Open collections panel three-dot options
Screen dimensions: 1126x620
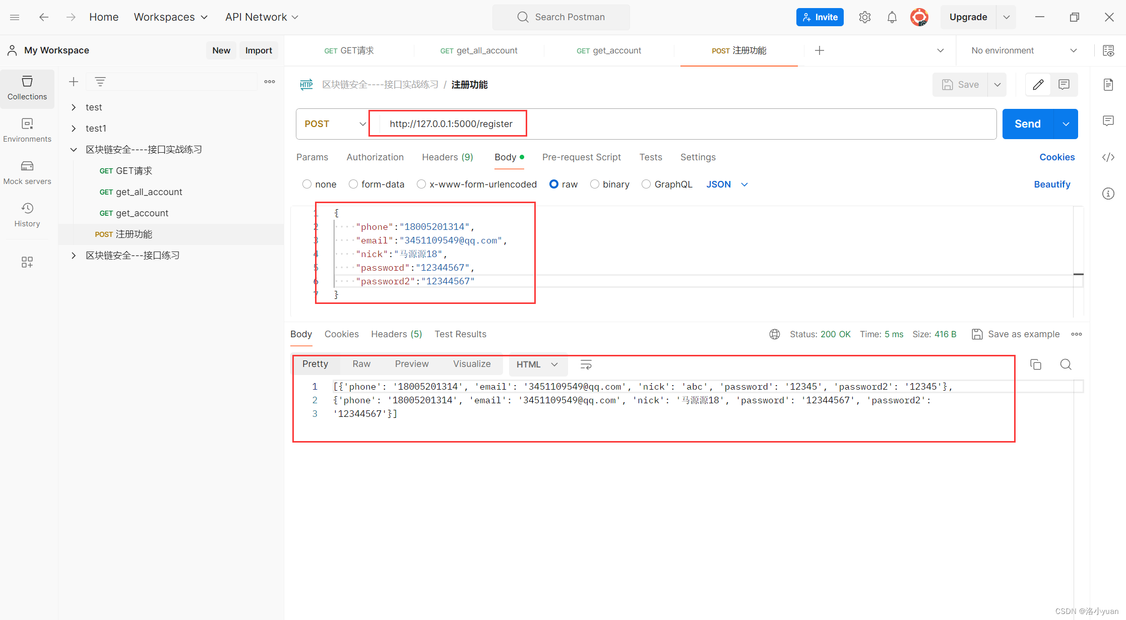[x=270, y=82]
